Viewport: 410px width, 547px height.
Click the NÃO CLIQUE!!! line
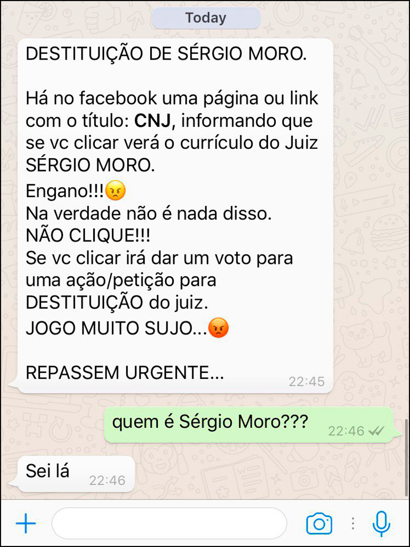coord(88,235)
